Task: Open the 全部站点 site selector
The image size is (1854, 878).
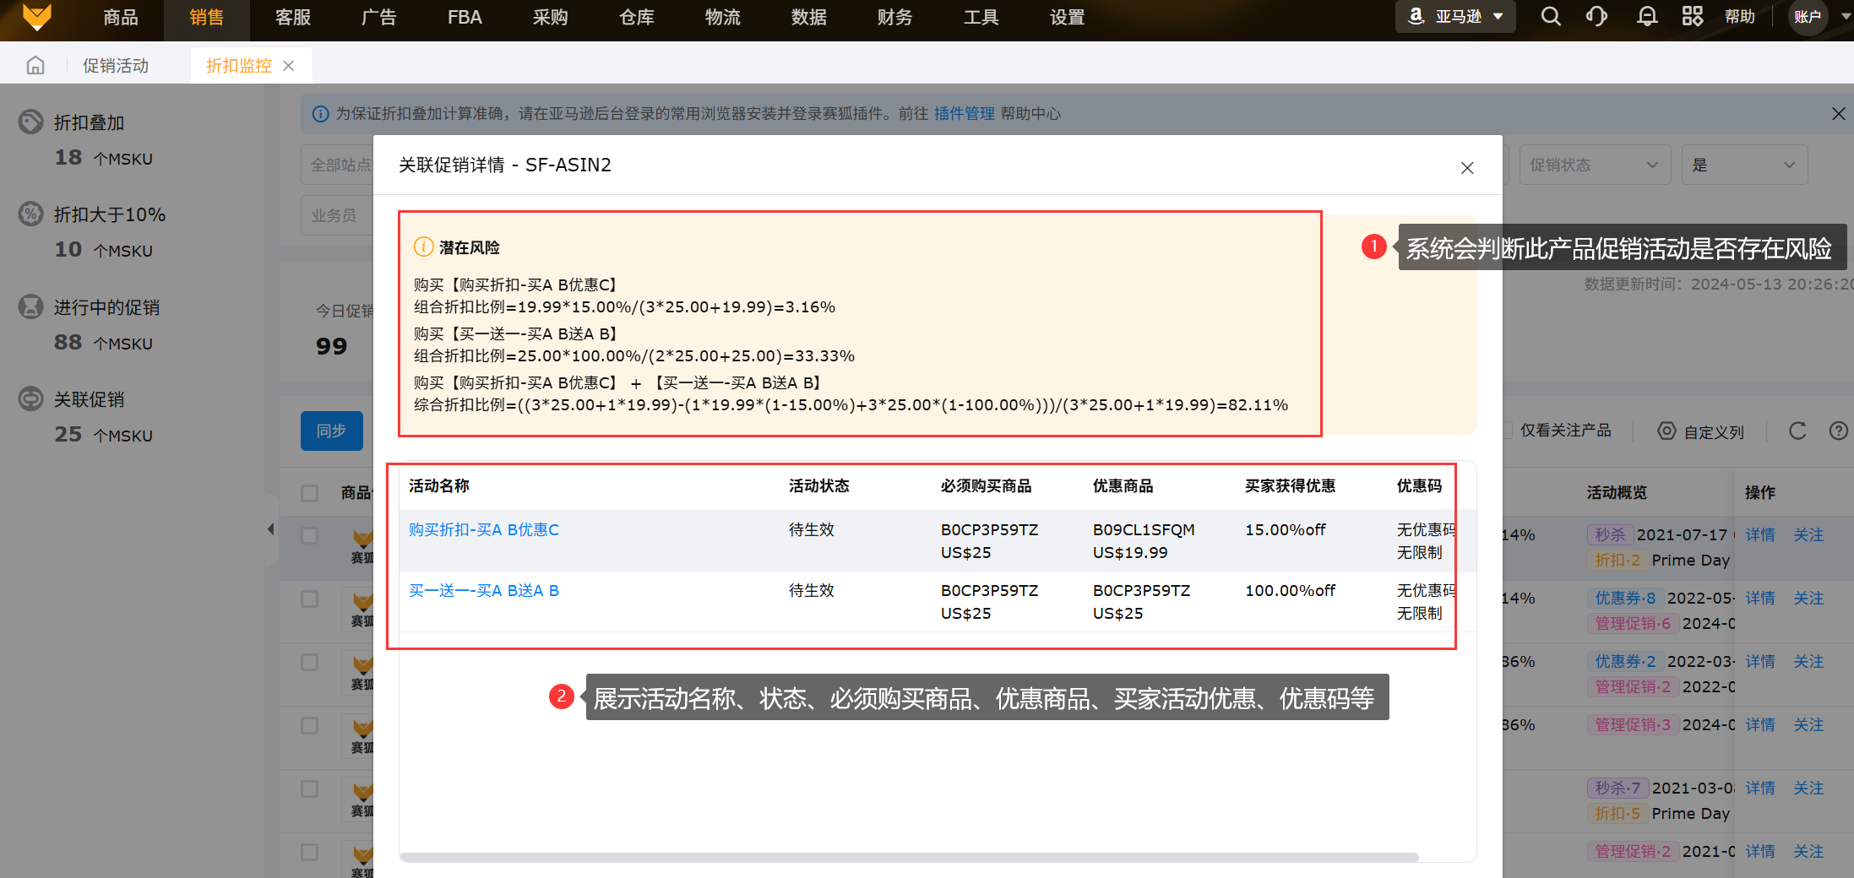Action: (x=338, y=165)
